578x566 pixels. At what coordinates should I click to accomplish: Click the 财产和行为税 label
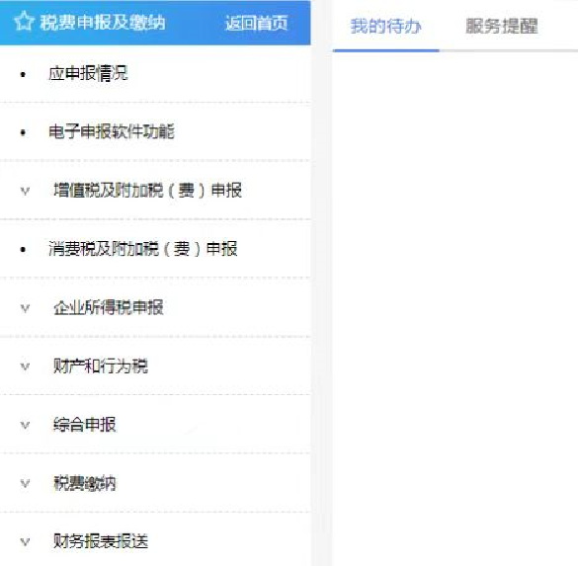coord(101,365)
